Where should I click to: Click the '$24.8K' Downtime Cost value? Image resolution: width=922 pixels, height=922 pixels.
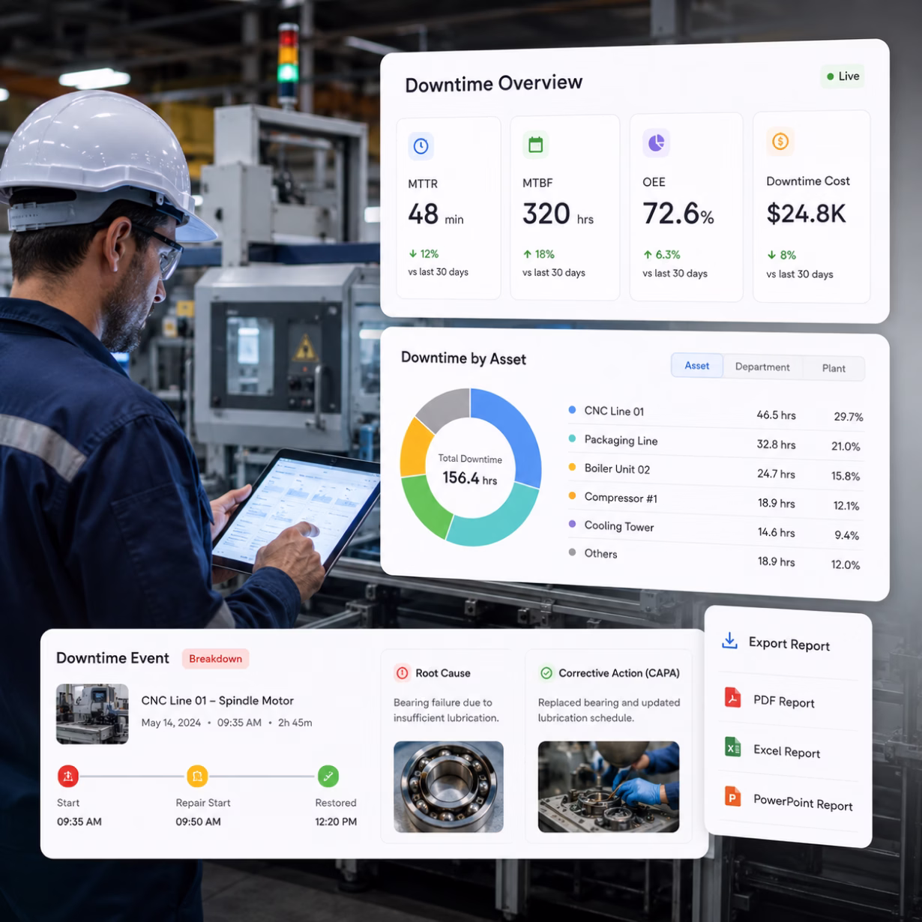806,214
